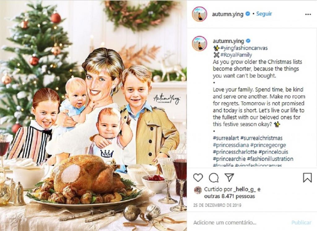This screenshot has width=317, height=231.
Task: Open the autumn.ying username in header
Action: (228, 14)
